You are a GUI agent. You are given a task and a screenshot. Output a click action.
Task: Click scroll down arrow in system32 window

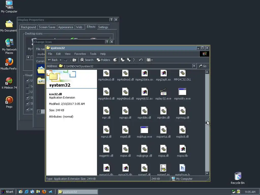(x=207, y=173)
